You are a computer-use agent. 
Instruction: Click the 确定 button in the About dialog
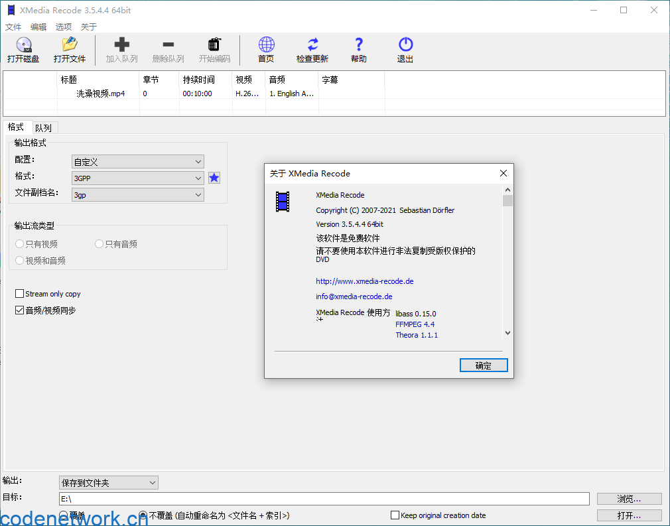point(484,365)
